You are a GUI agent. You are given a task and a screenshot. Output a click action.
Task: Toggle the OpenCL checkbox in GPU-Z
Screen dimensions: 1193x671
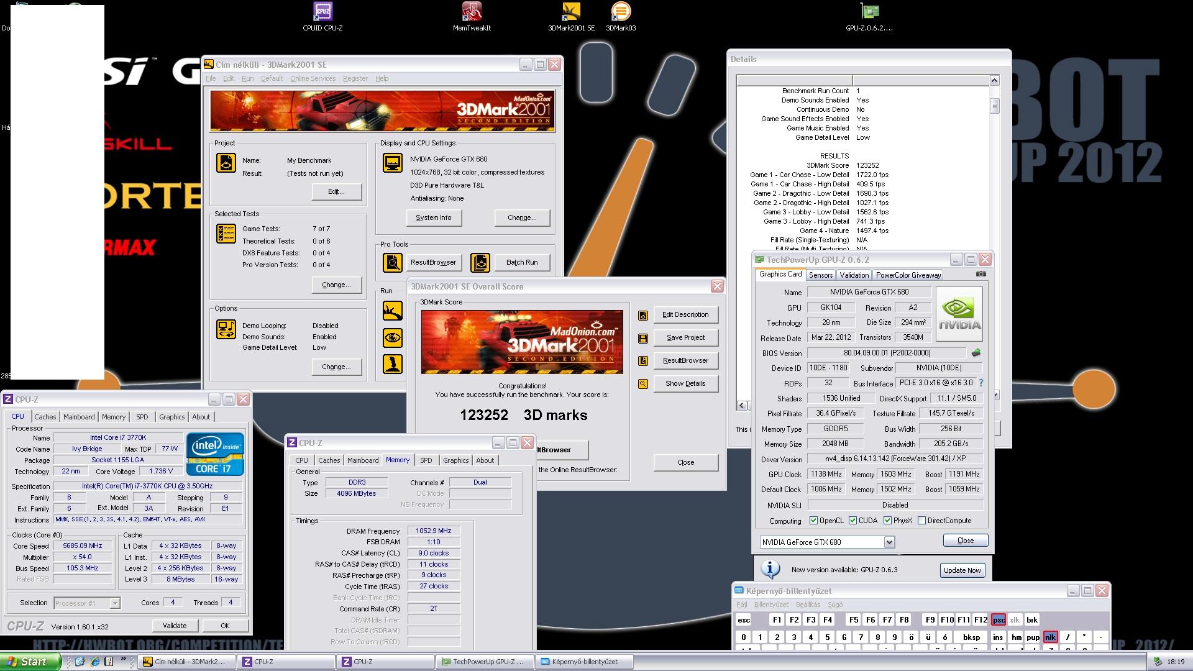point(814,521)
